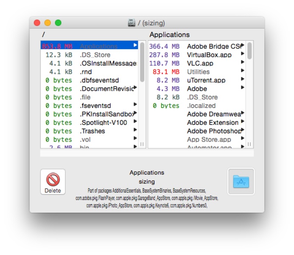Expand arrow beside Utilities
The image size is (294, 255).
(243, 71)
